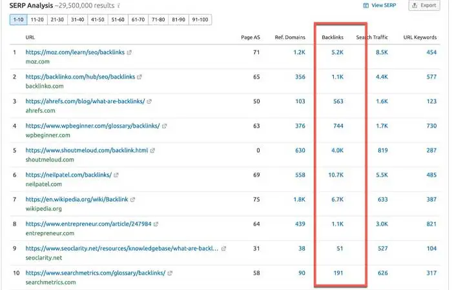Screen dimensions: 452x290
Task: Open external link icon for neilpatel.com URL
Action: 116,175
